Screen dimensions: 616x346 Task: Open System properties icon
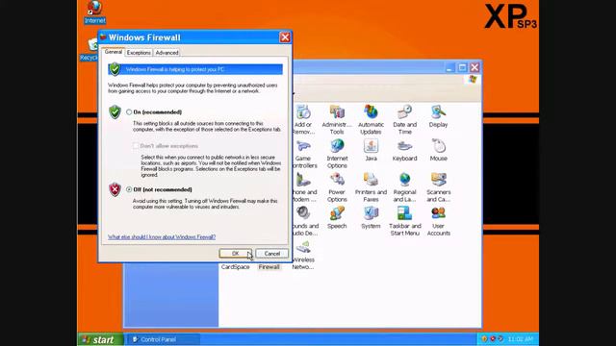click(371, 213)
